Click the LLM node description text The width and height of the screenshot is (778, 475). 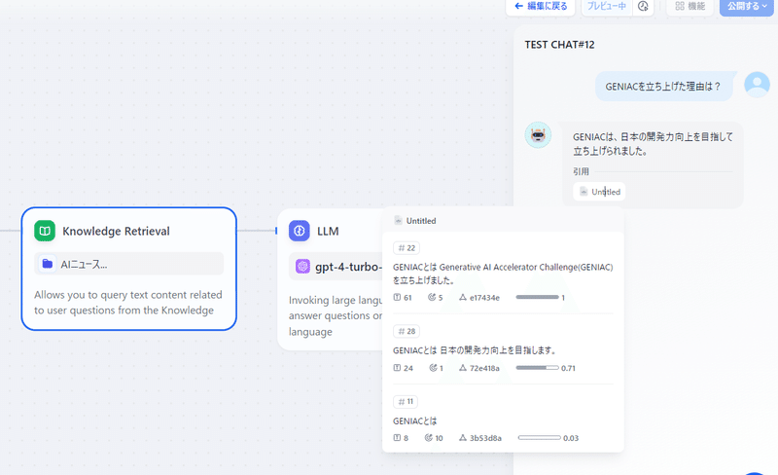click(x=336, y=316)
